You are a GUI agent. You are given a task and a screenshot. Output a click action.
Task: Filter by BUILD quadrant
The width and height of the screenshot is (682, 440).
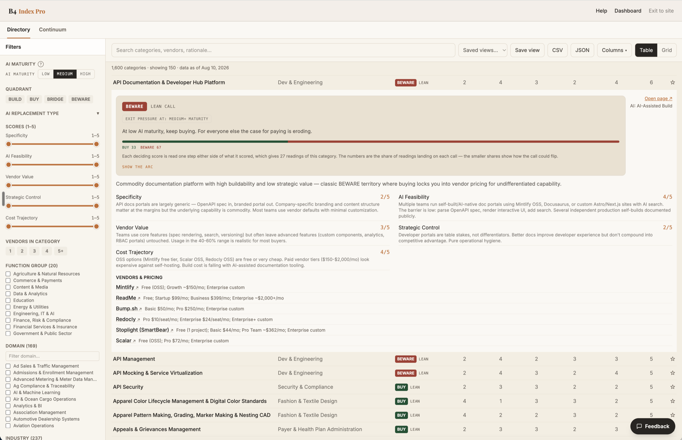(15, 99)
